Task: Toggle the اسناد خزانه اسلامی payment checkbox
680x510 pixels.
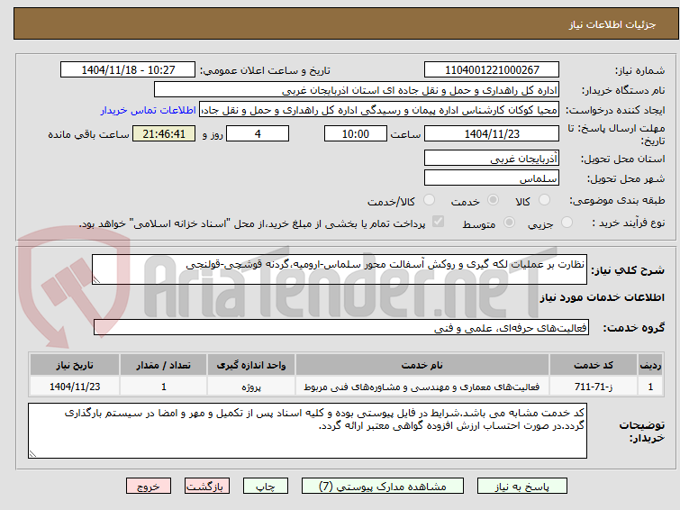Action: tap(438, 222)
